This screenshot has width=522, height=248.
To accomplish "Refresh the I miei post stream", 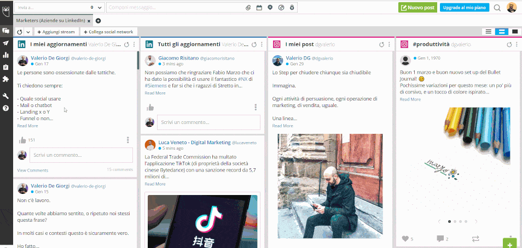I will tap(381, 45).
